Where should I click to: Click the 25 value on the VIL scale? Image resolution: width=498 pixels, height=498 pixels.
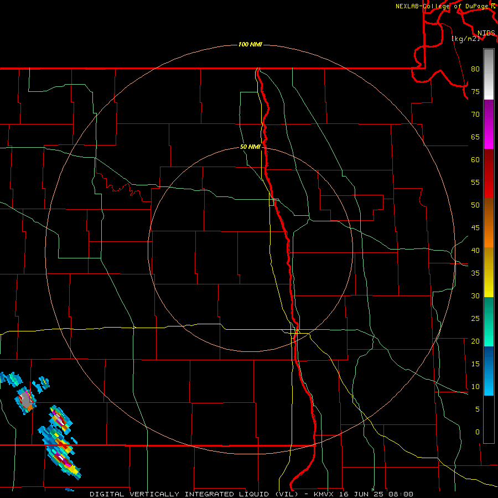[x=475, y=318]
